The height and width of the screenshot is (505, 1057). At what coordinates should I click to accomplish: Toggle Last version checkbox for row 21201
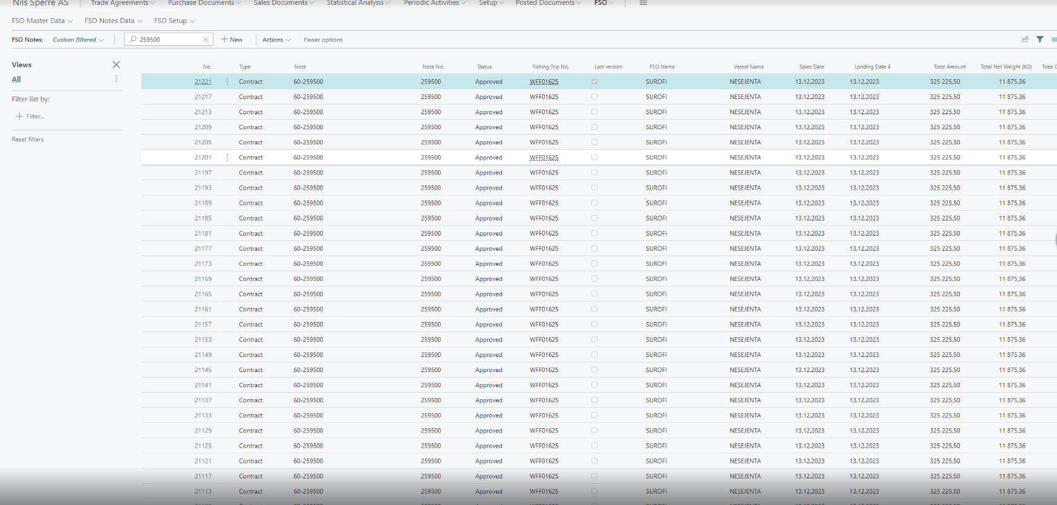[594, 158]
